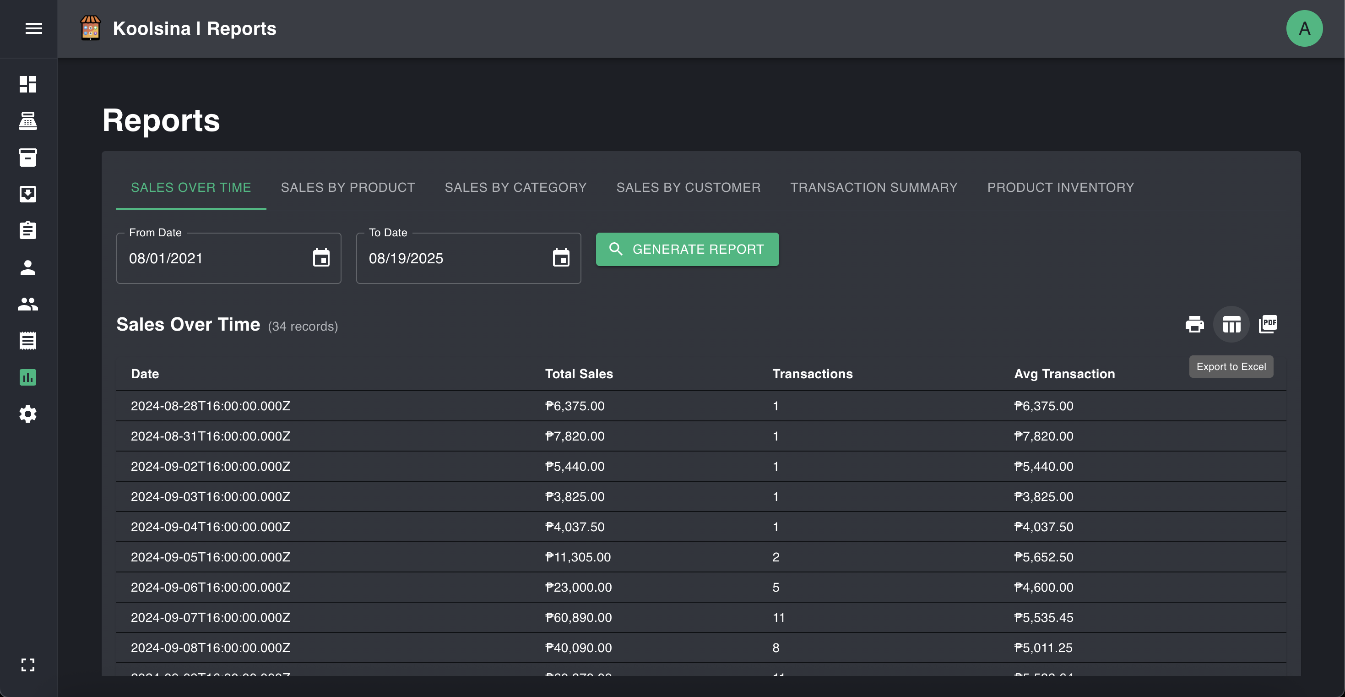Open the receipts sidebar icon
The image size is (1345, 697).
(27, 341)
